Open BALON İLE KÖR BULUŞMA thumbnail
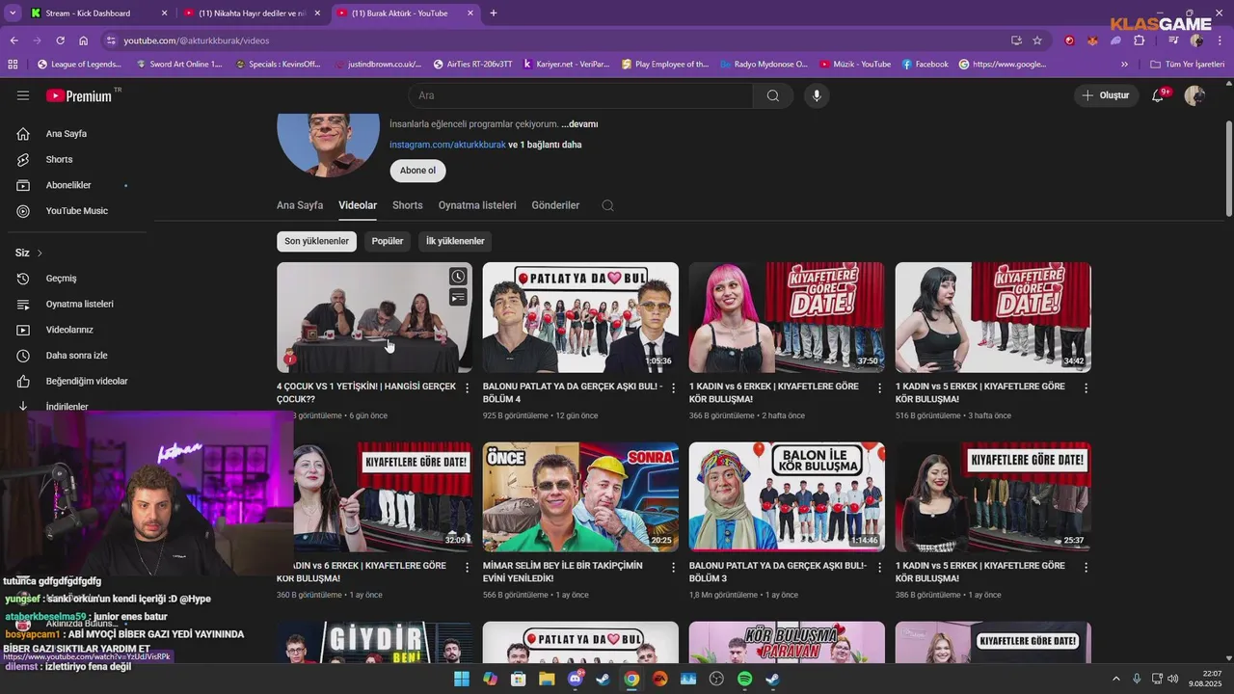 click(x=787, y=497)
